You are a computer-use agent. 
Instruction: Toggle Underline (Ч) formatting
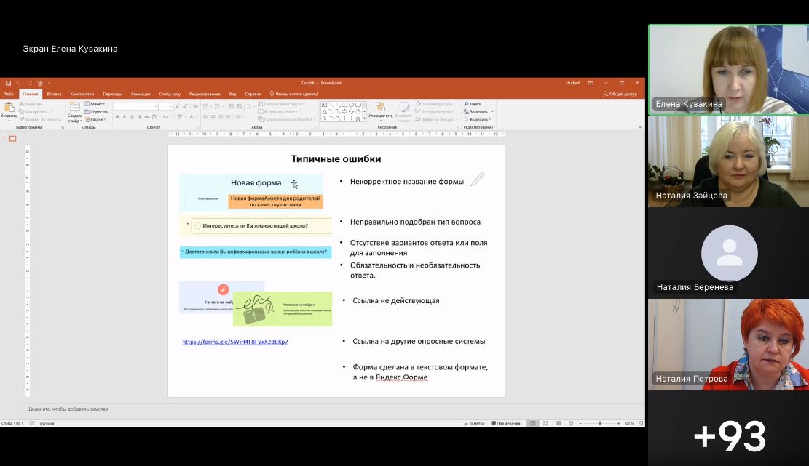pos(132,117)
